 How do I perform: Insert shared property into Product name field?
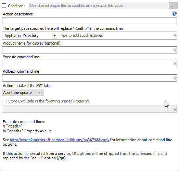[175, 50]
